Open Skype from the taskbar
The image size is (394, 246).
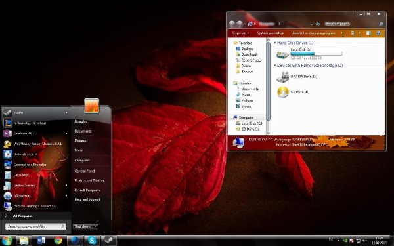[92, 241]
